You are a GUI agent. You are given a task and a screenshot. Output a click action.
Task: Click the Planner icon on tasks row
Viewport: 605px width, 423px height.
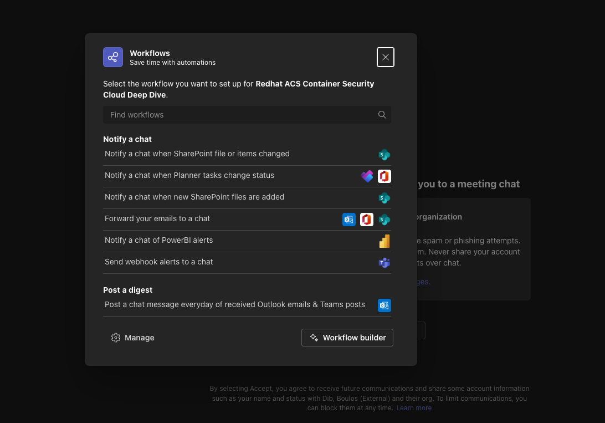tap(367, 176)
